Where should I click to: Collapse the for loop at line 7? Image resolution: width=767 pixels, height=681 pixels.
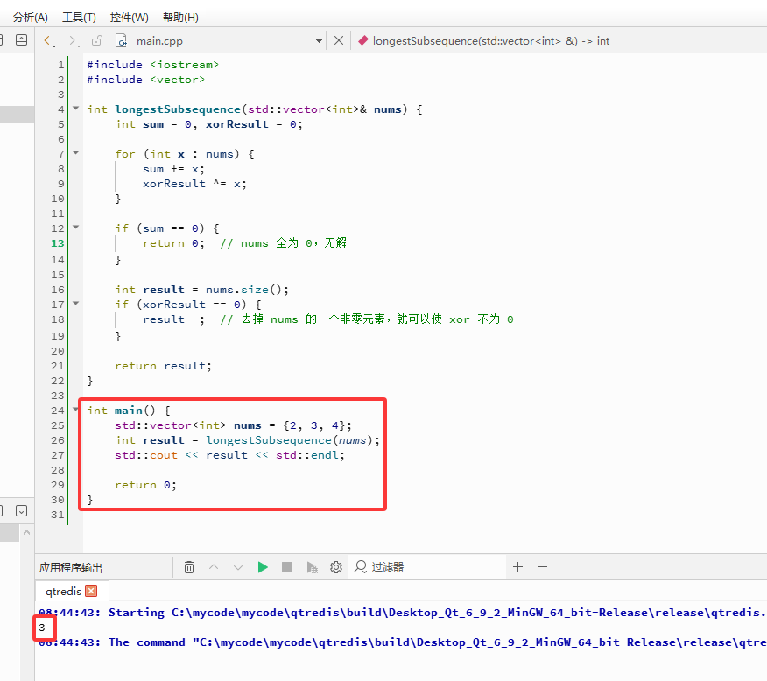[76, 152]
